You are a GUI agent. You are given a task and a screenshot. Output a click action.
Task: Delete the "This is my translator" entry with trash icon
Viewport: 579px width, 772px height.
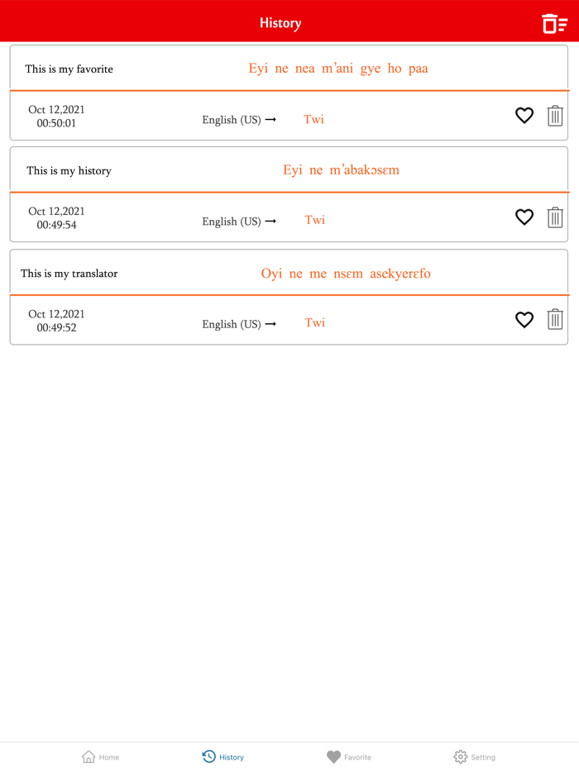pyautogui.click(x=555, y=320)
